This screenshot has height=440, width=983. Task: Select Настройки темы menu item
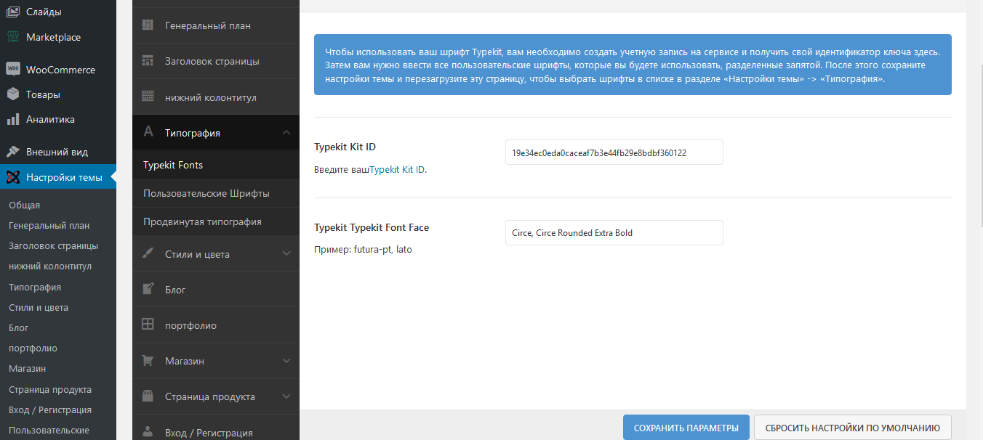58,177
